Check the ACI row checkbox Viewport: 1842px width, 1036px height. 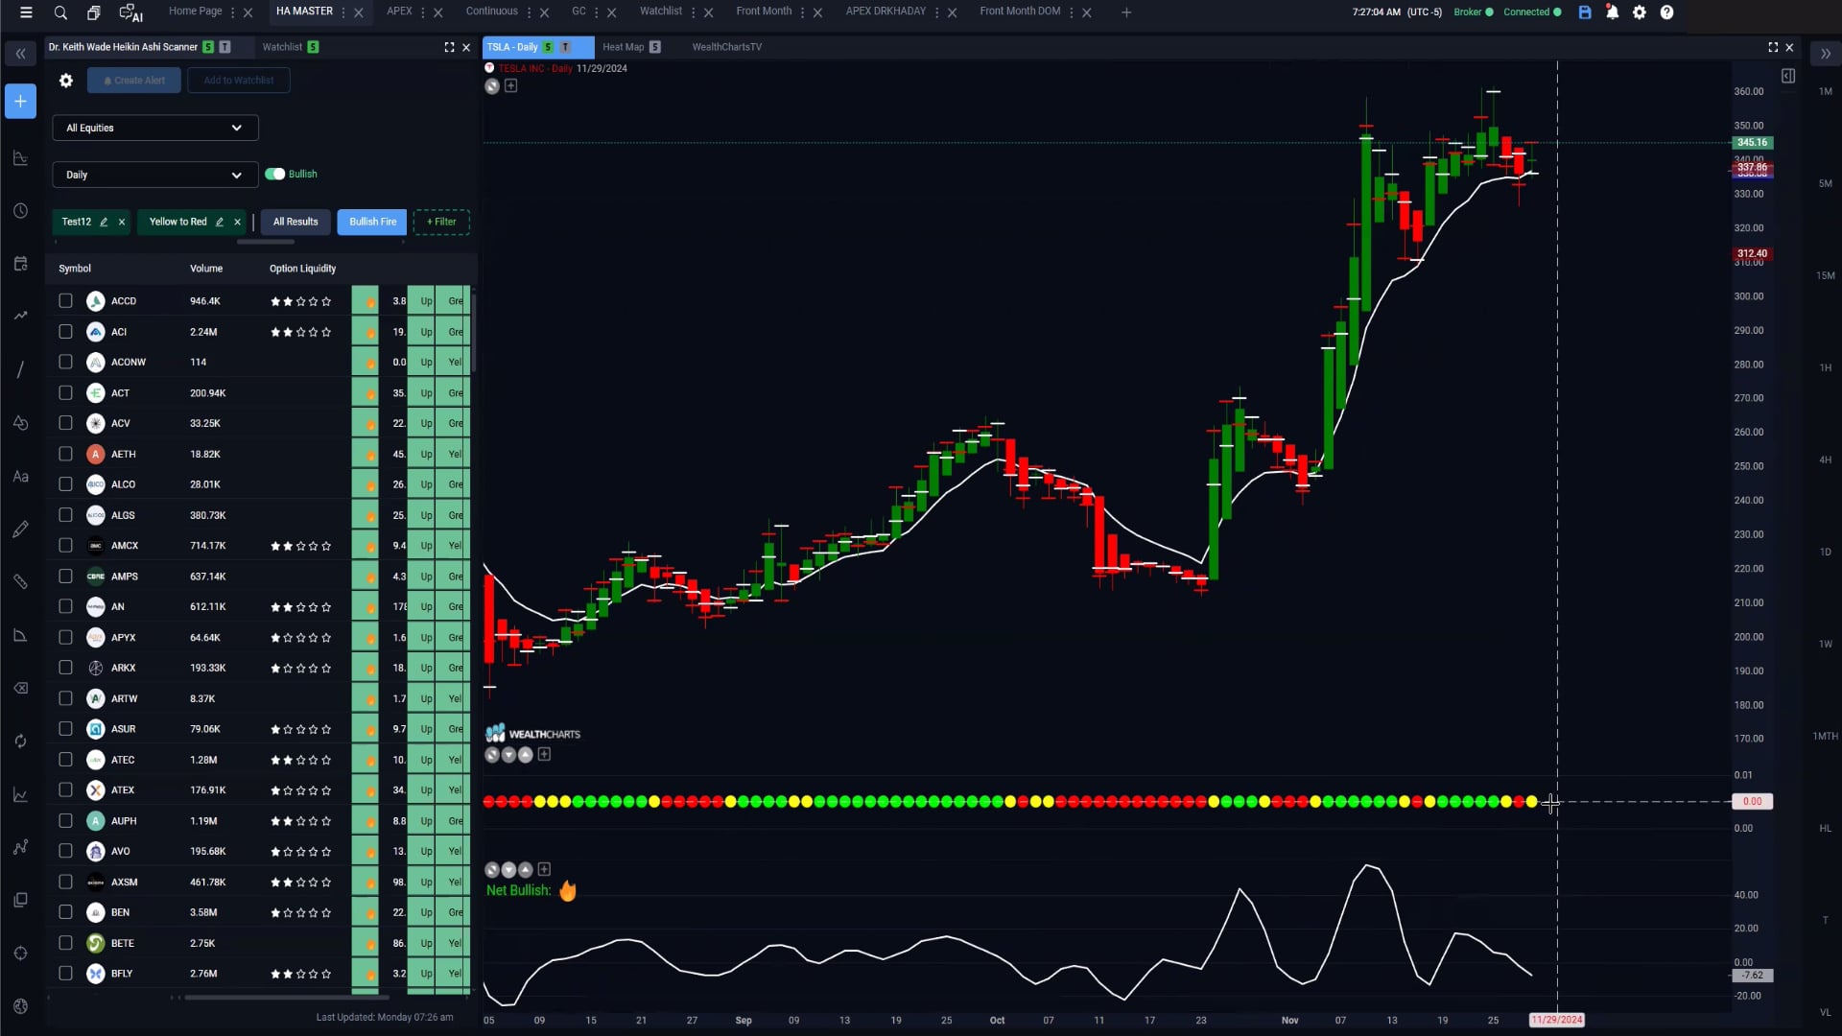(65, 332)
